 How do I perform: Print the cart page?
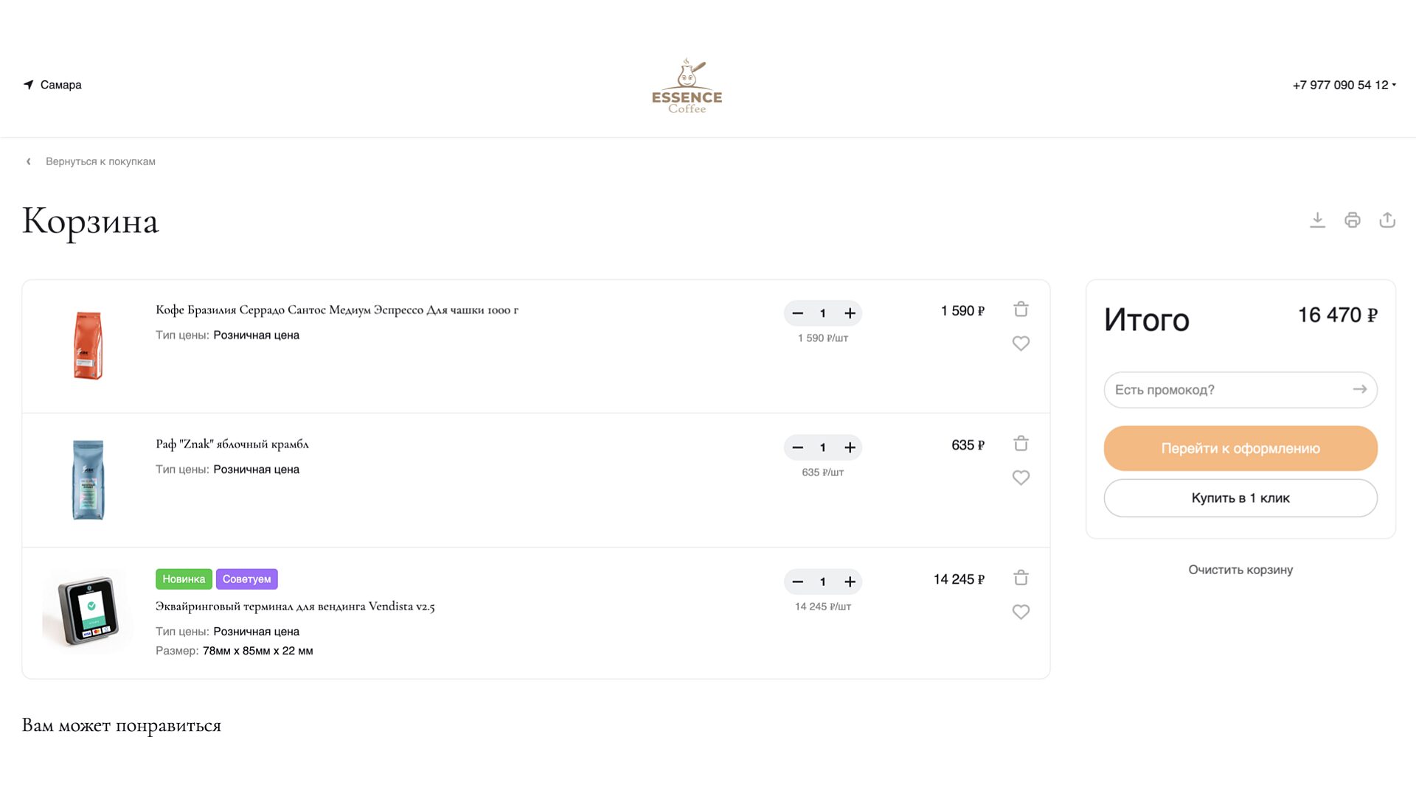1352,220
